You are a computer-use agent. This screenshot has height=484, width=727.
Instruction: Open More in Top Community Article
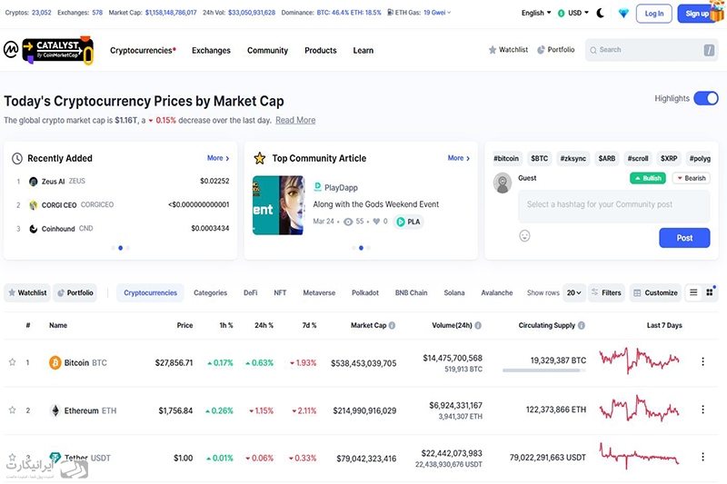459,158
